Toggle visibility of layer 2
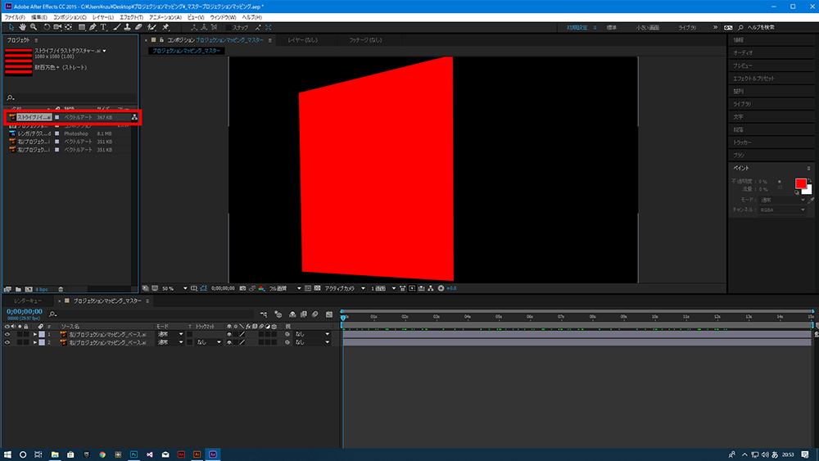Viewport: 819px width, 461px height. point(7,342)
